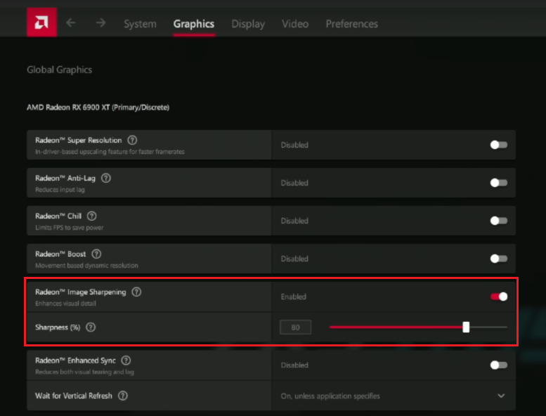Open the Preferences tab
Image resolution: width=546 pixels, height=416 pixels.
[x=351, y=24]
